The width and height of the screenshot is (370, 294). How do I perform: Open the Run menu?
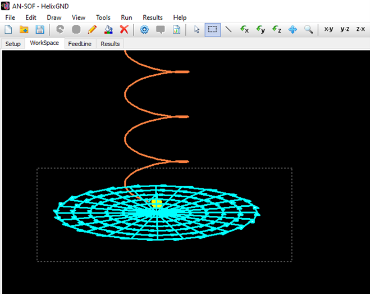coord(126,17)
